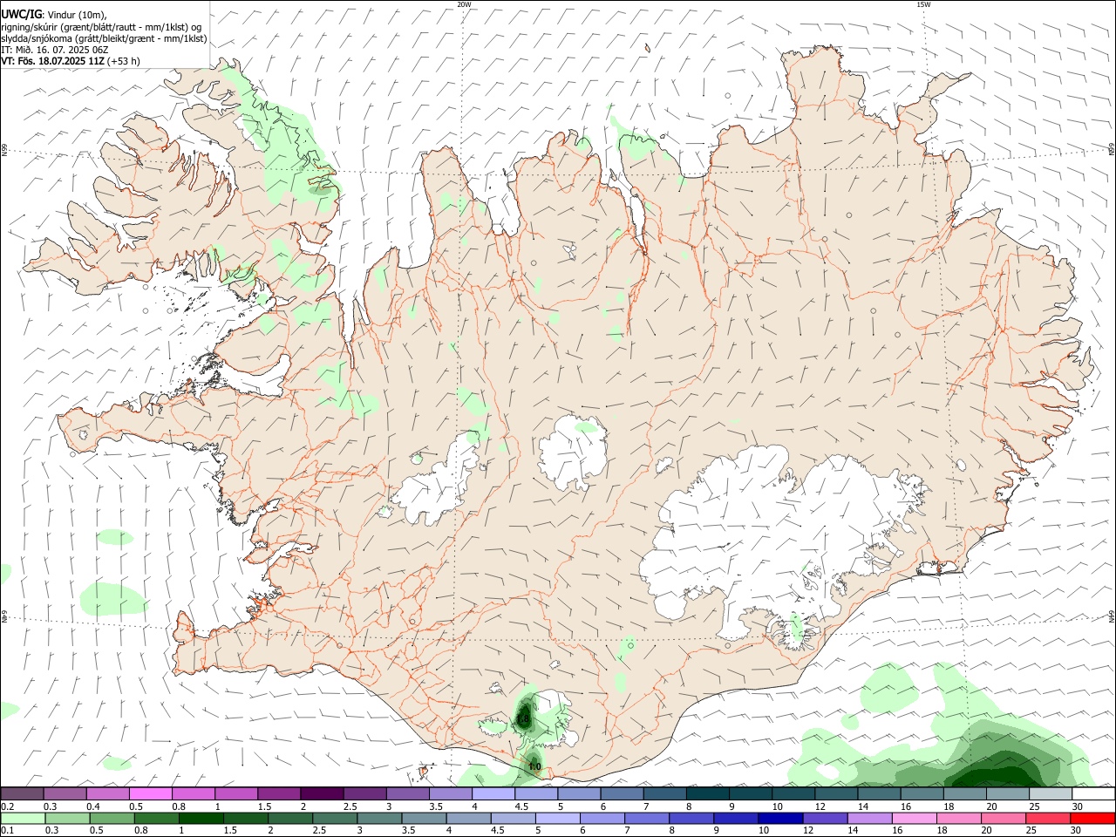Click the 15W longitude label
The width and height of the screenshot is (1116, 837).
[923, 4]
